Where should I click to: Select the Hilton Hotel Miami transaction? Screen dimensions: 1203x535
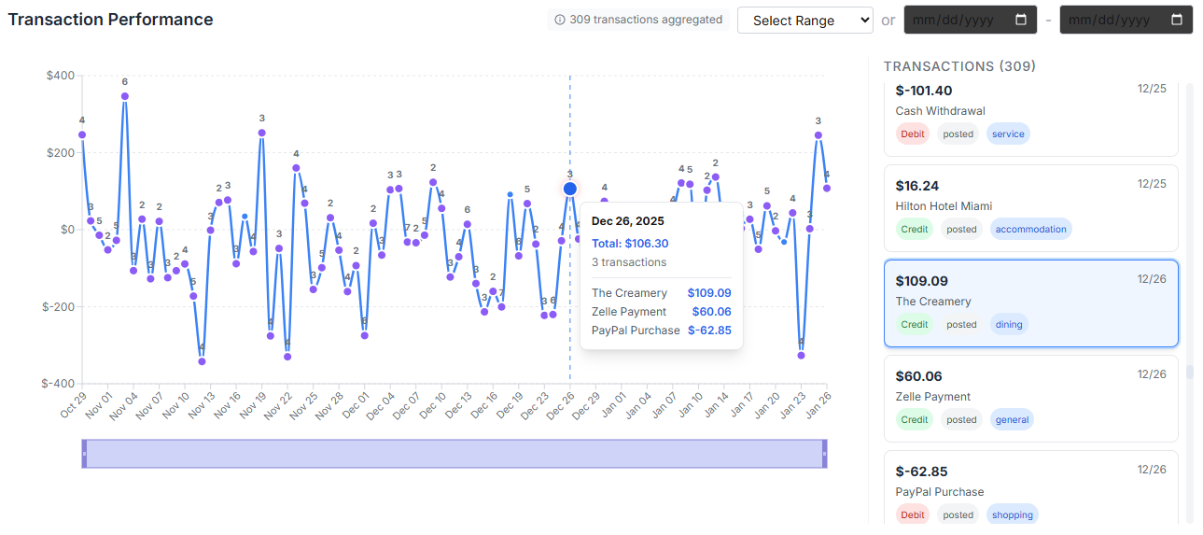(1030, 207)
